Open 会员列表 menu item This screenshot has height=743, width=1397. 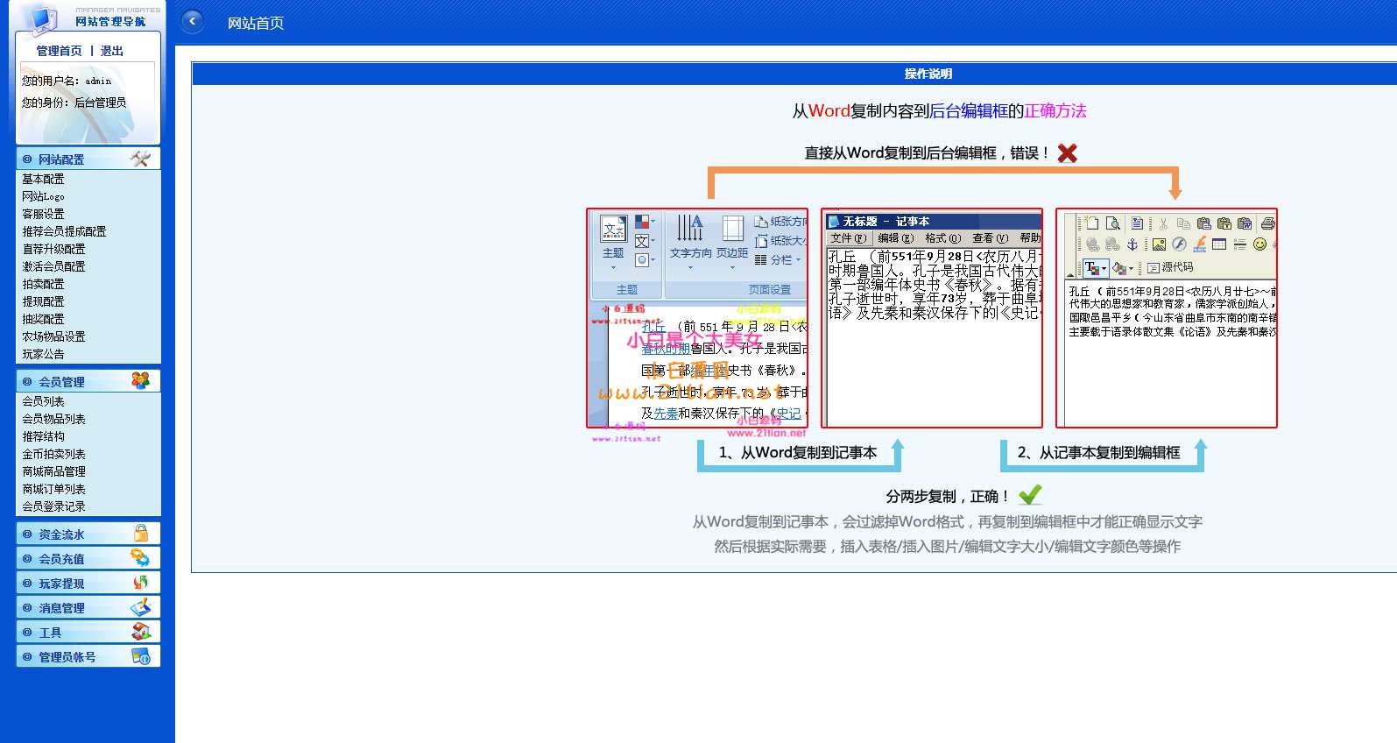pos(43,401)
